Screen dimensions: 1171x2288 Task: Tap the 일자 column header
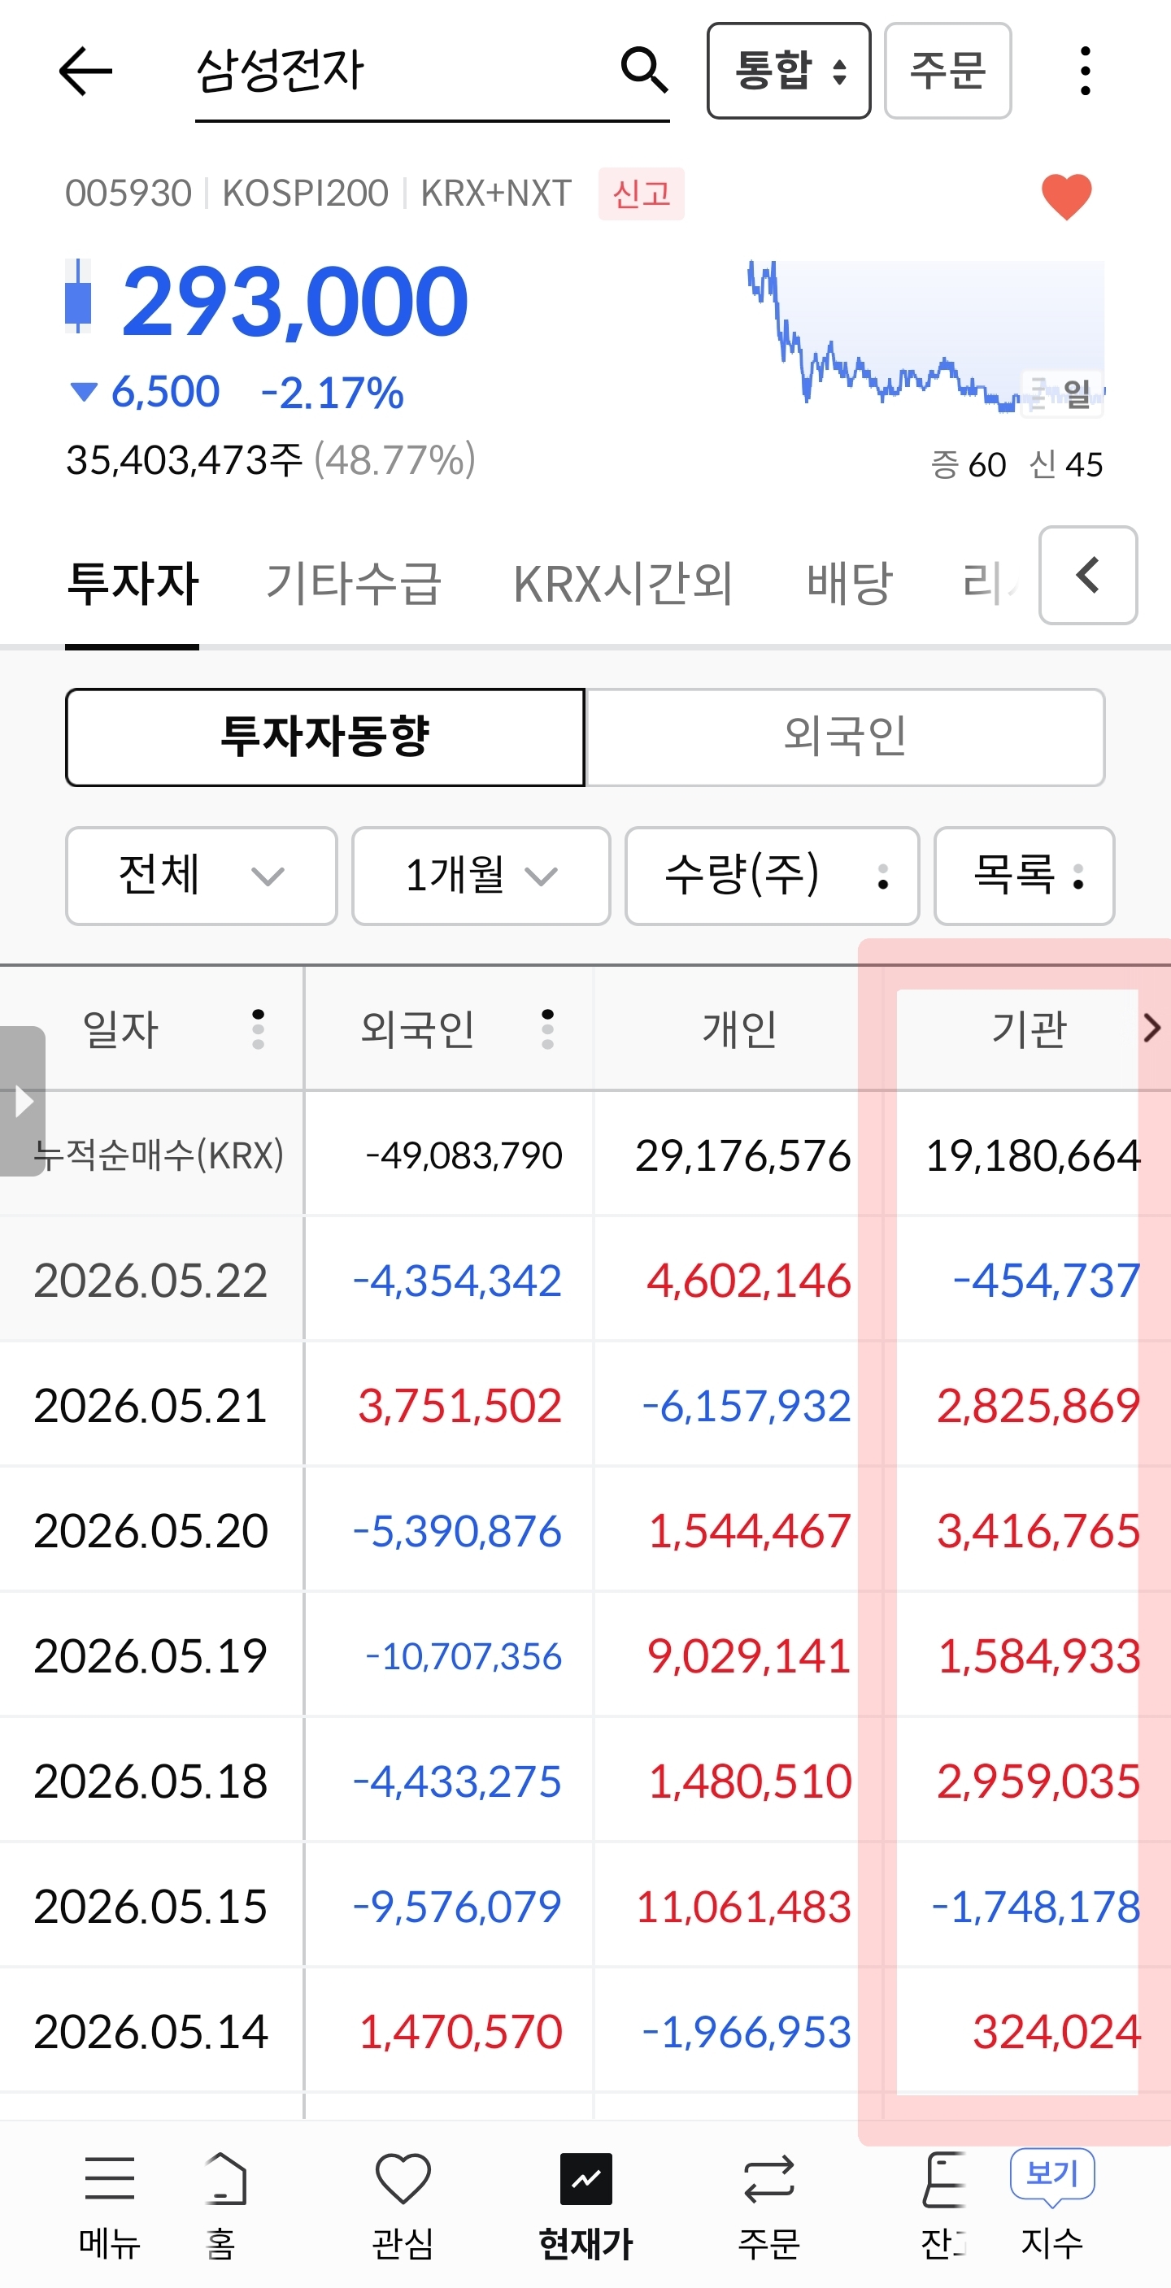120,1029
